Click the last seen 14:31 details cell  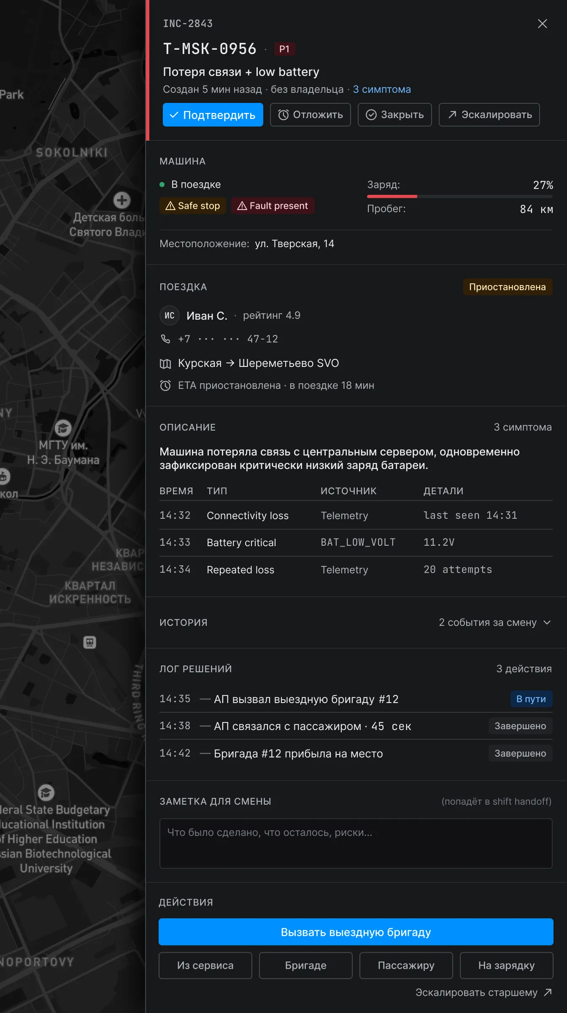point(470,515)
